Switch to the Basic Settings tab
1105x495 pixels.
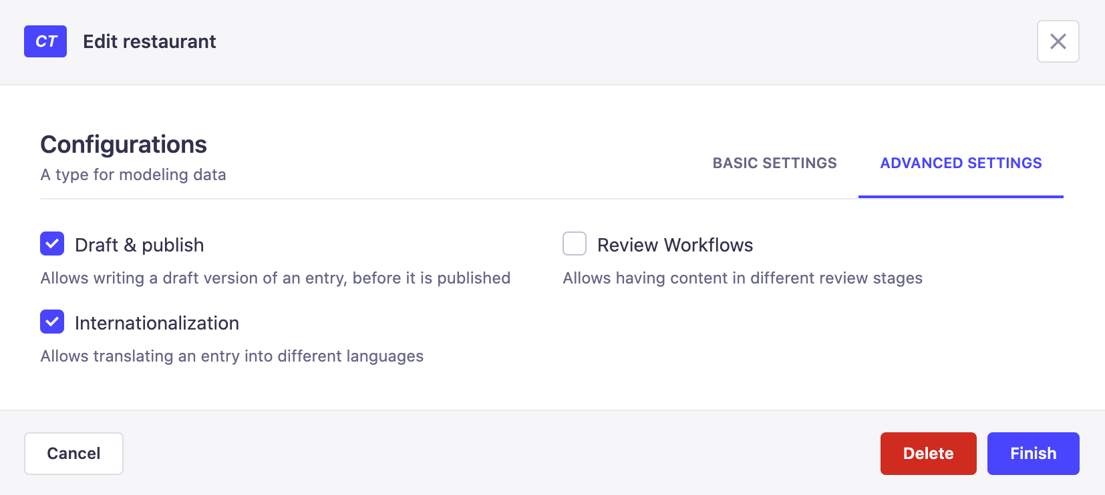coord(774,163)
